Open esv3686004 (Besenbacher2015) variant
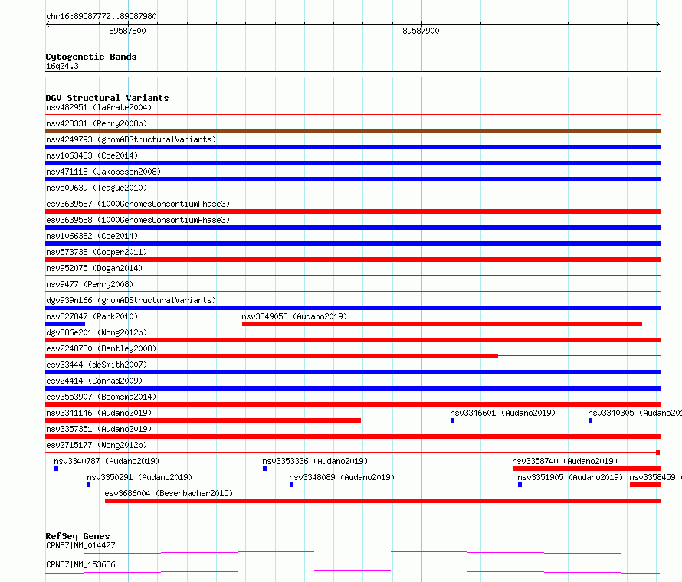This screenshot has height=582, width=682. tap(169, 493)
